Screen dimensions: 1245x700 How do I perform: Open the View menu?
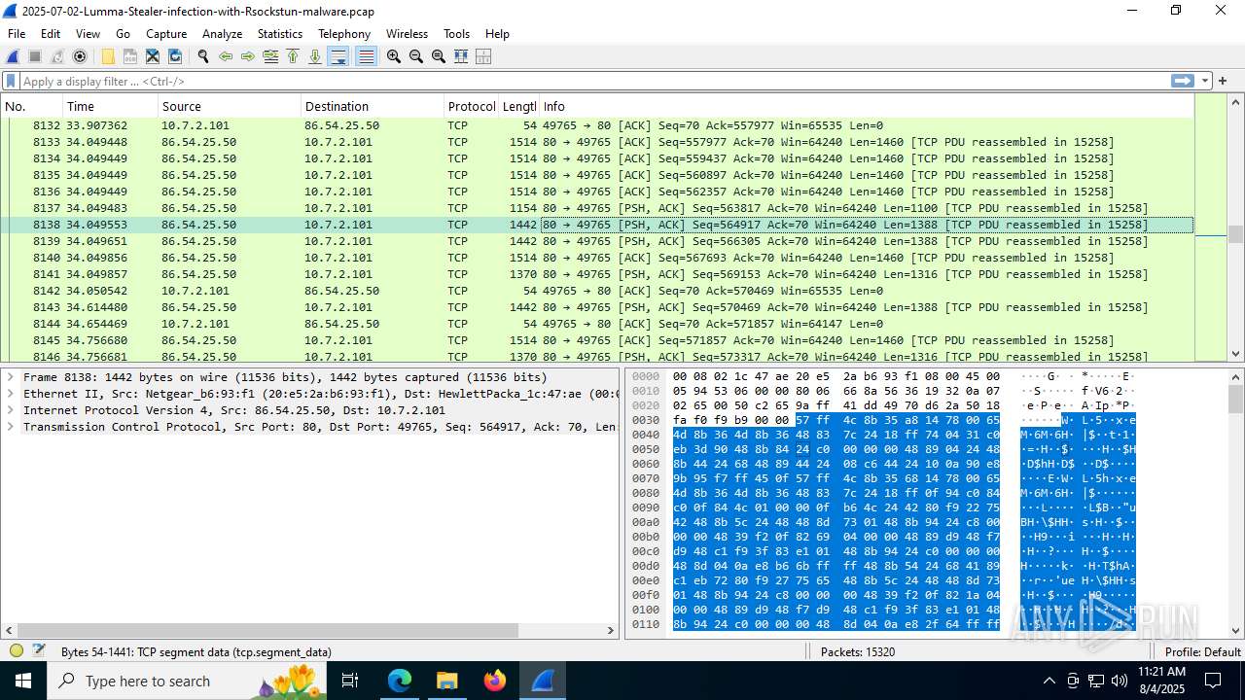pyautogui.click(x=88, y=34)
